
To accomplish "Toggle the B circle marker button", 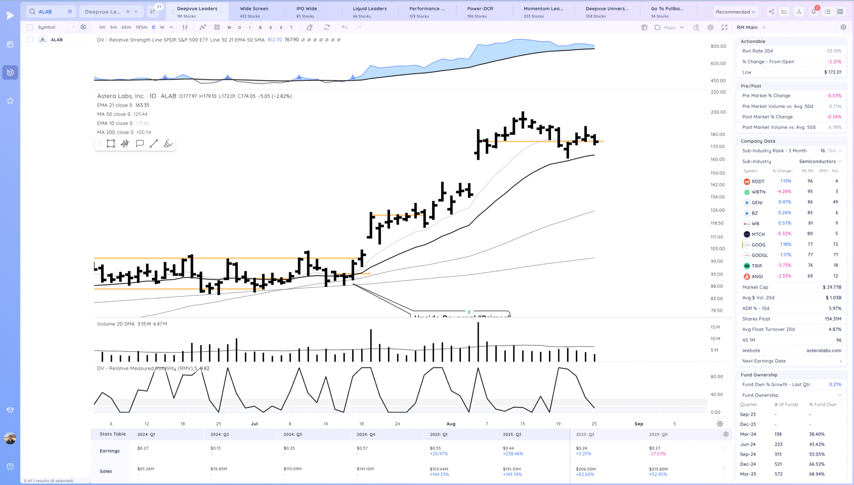I will point(260,27).
